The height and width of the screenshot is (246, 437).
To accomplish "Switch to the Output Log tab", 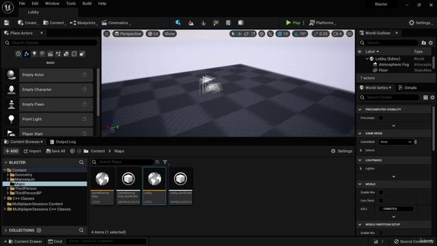I will (63, 141).
